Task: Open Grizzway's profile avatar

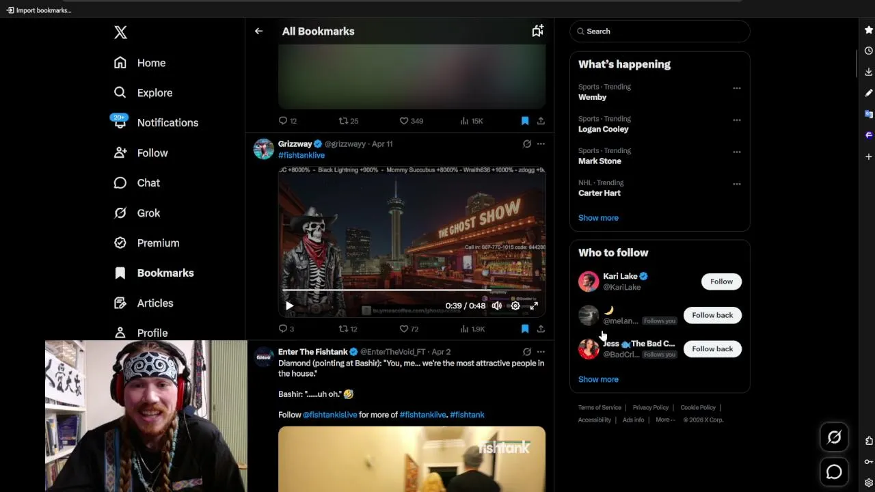Action: pyautogui.click(x=264, y=149)
